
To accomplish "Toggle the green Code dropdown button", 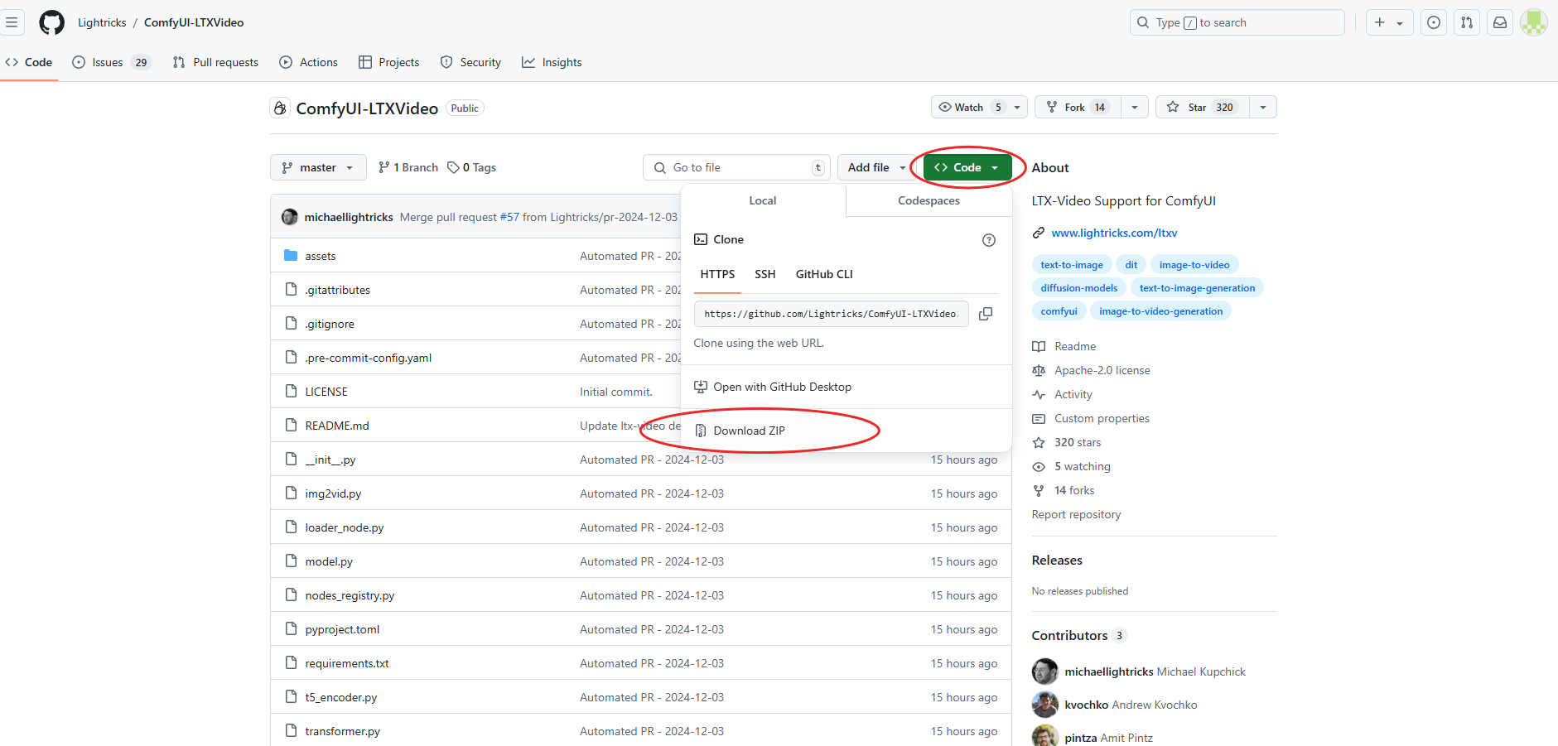I will [967, 167].
